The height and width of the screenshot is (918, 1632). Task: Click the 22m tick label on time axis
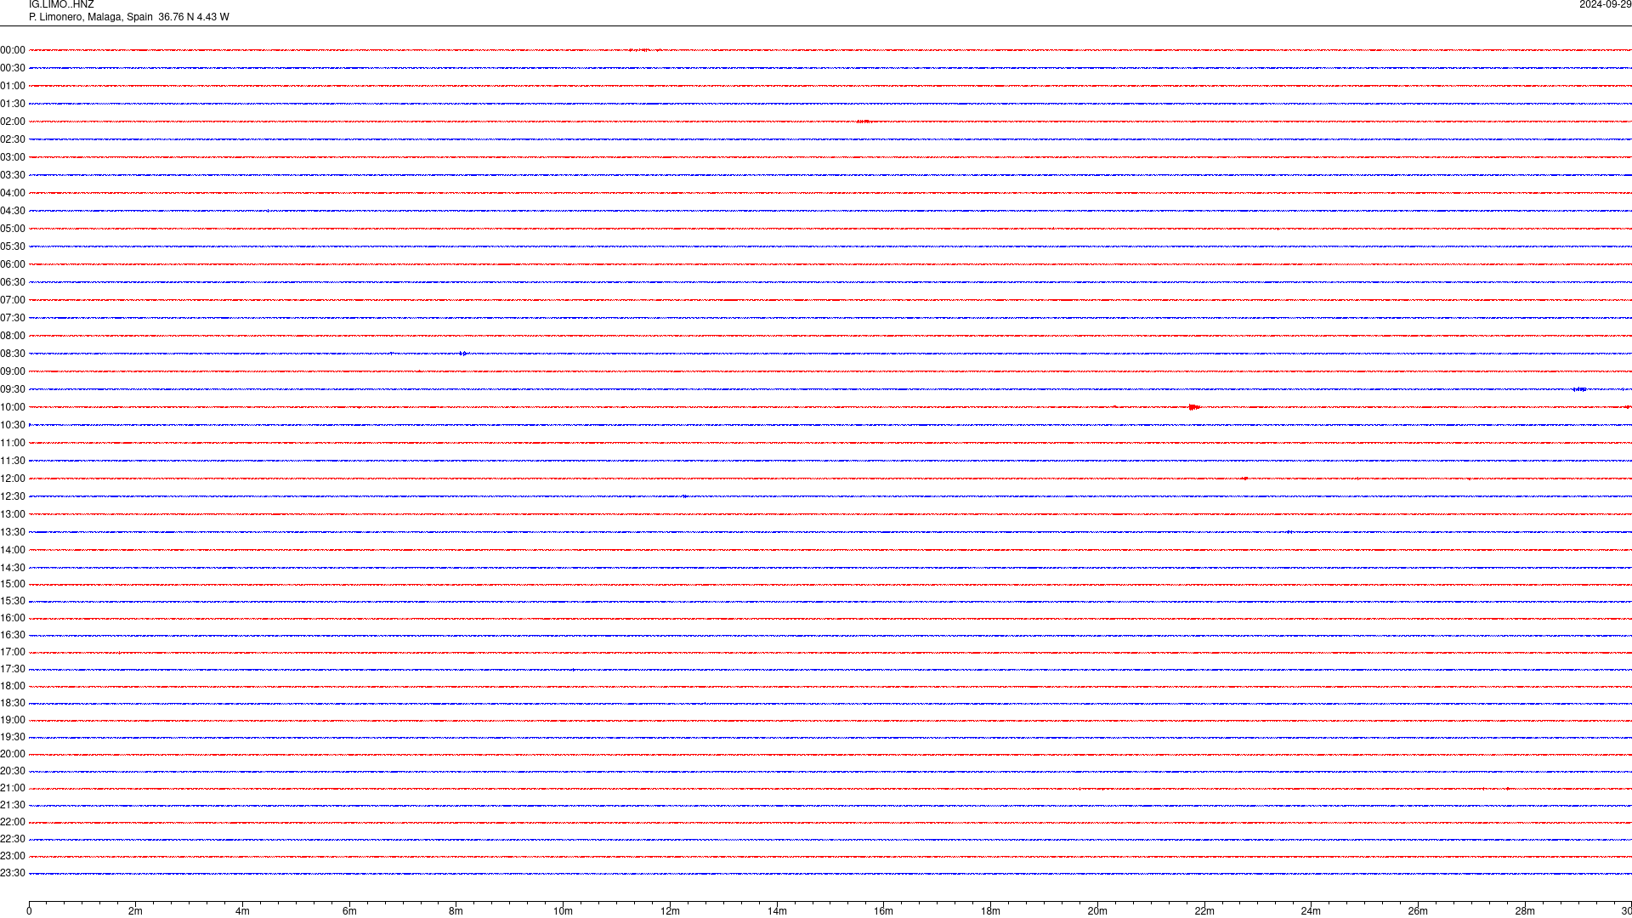1204,911
